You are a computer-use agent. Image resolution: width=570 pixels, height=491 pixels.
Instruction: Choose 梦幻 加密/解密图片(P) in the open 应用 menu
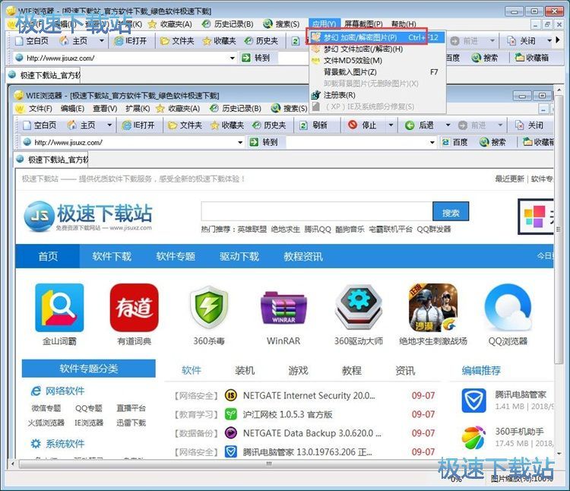click(377, 37)
